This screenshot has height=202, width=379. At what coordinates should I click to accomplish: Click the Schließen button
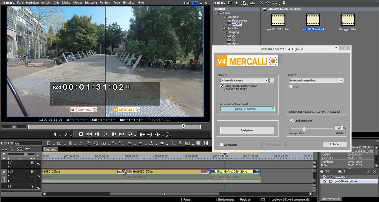coord(334,144)
